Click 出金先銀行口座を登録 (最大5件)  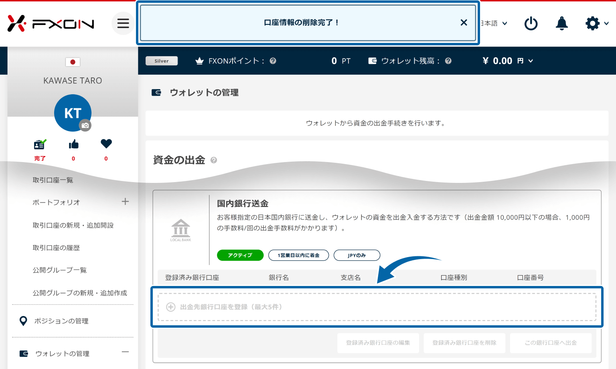377,307
